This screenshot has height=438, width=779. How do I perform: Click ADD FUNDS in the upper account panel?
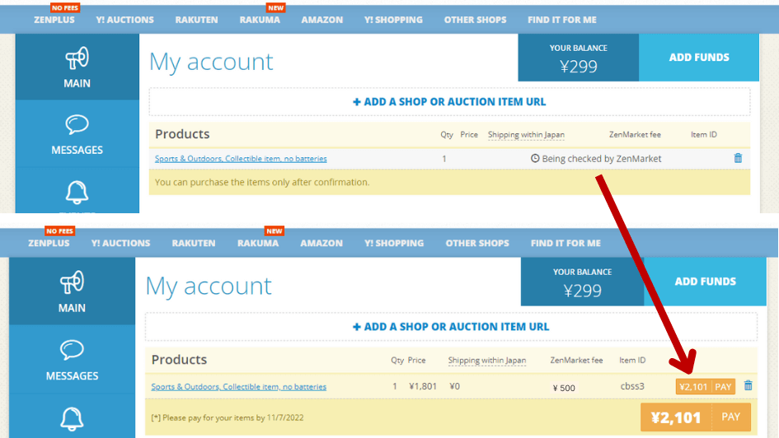pos(699,58)
